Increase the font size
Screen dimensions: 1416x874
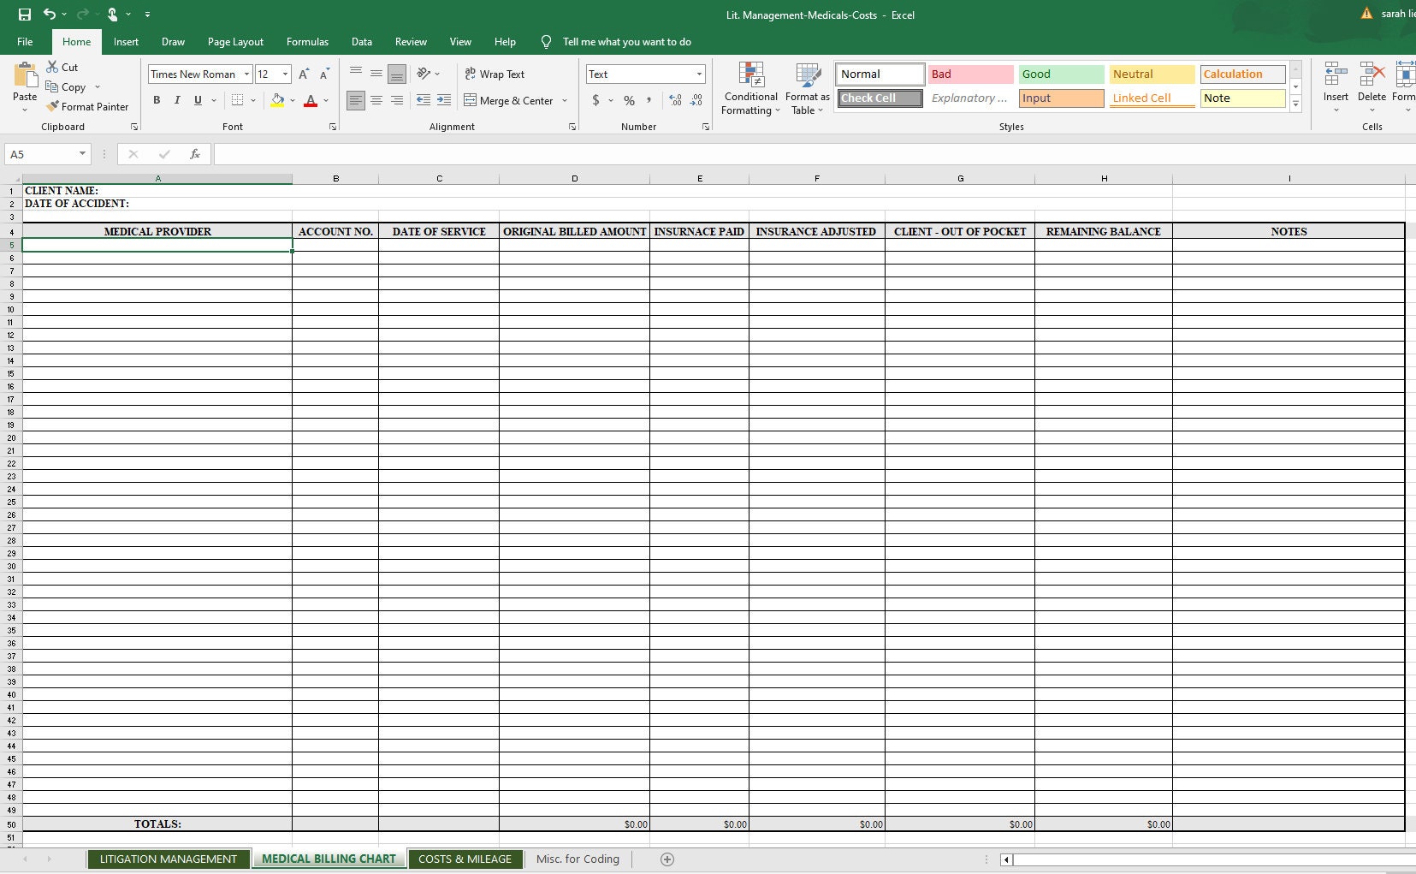coord(305,74)
